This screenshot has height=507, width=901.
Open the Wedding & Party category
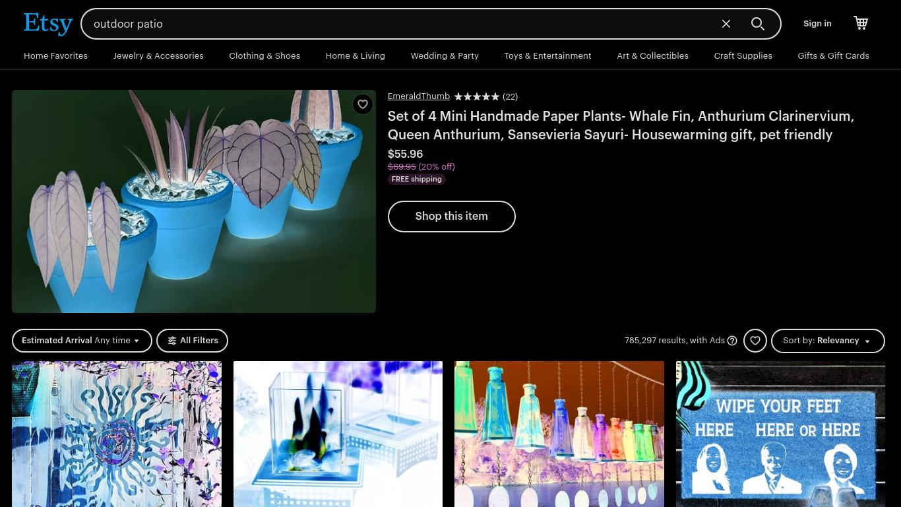[x=445, y=56]
